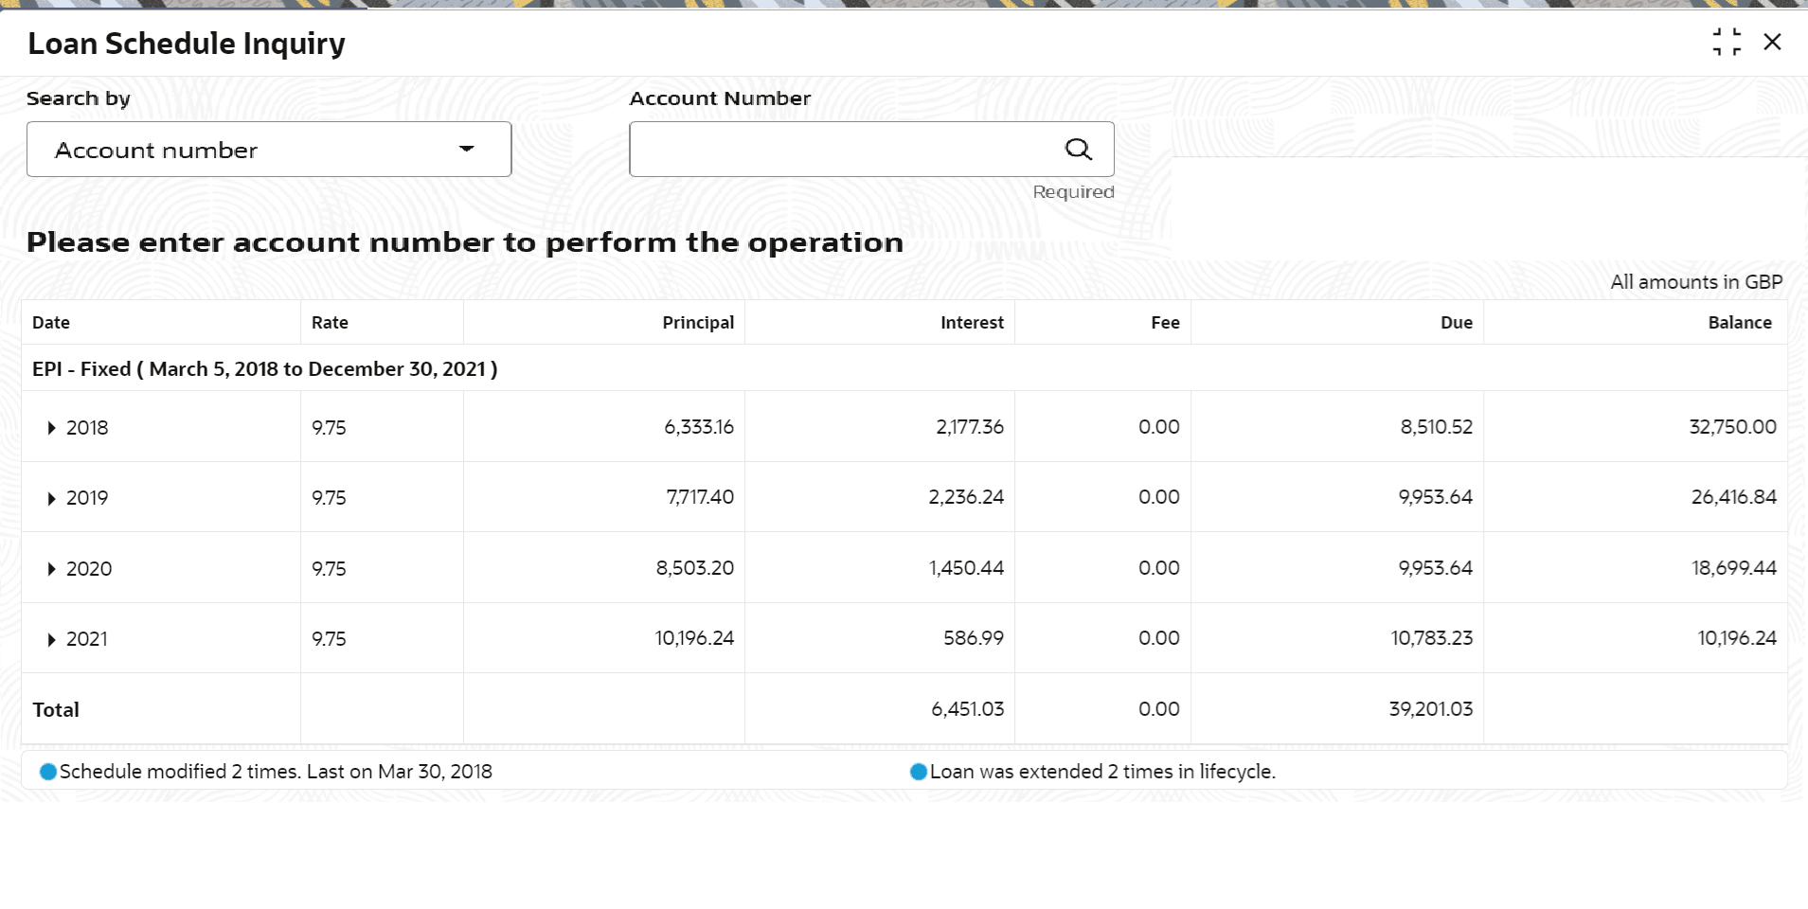Click the Interest column header
The width and height of the screenshot is (1808, 909).
tap(972, 323)
